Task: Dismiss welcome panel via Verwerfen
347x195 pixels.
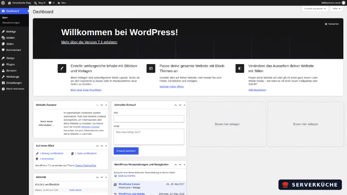Action: click(332, 24)
